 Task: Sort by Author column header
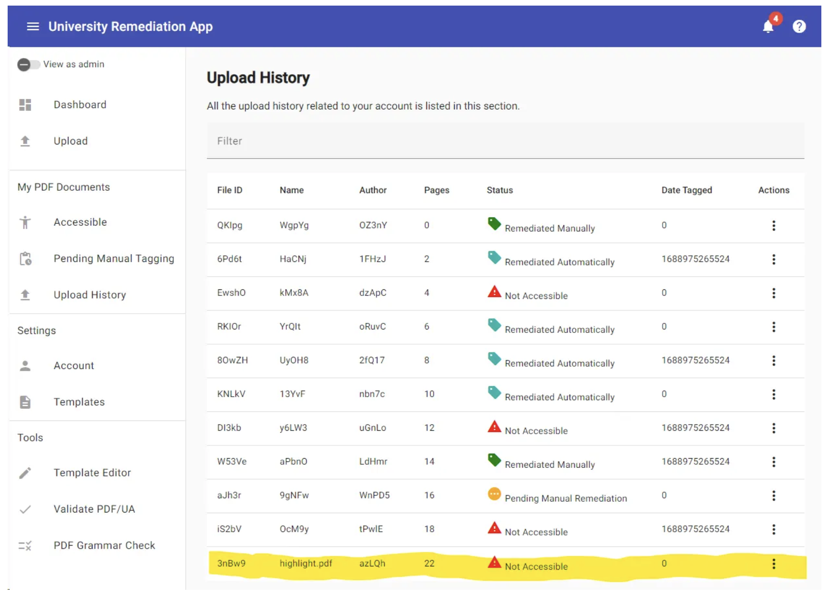click(373, 190)
